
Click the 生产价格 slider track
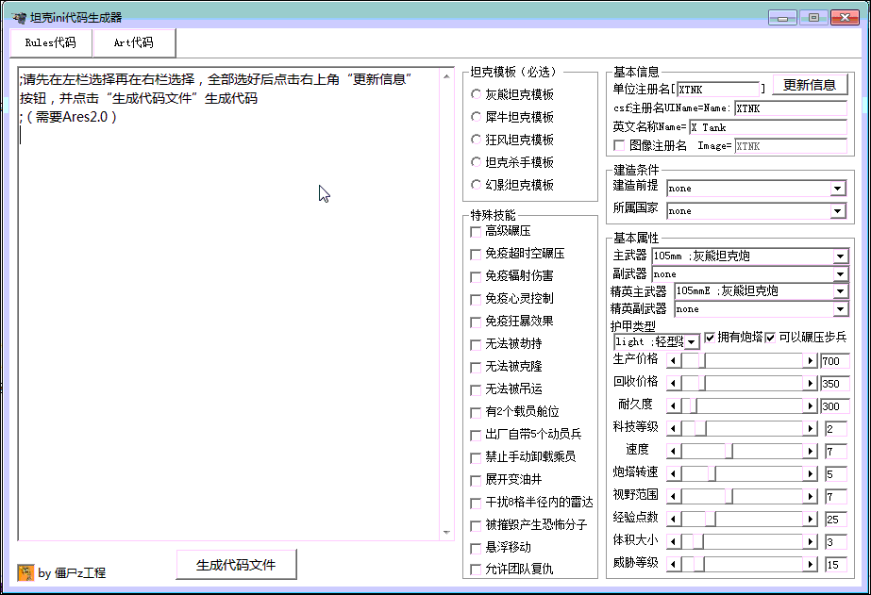click(x=742, y=361)
